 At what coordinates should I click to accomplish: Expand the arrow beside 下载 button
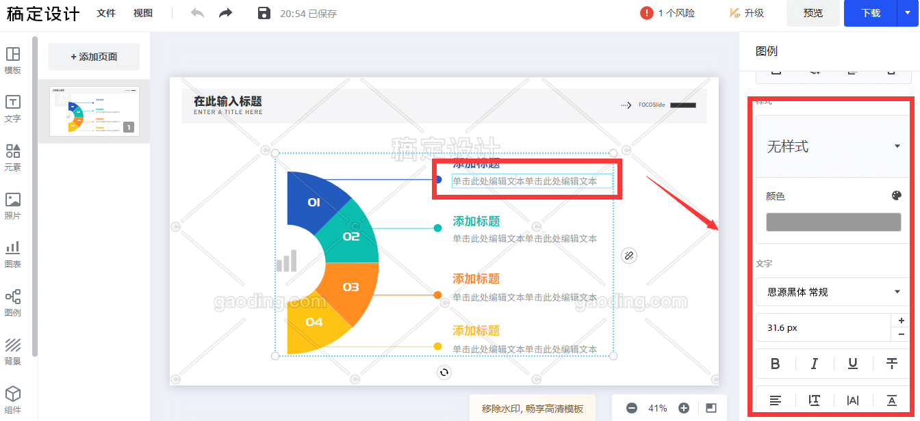coord(908,13)
